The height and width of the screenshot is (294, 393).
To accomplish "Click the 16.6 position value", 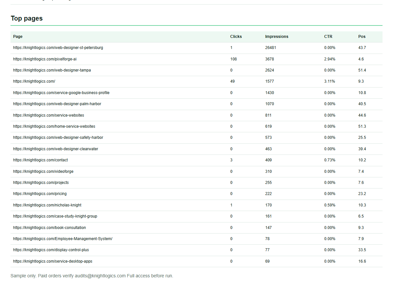I will pyautogui.click(x=362, y=261).
